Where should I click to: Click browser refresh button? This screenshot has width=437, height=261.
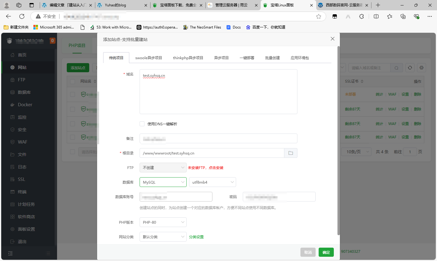(22, 16)
